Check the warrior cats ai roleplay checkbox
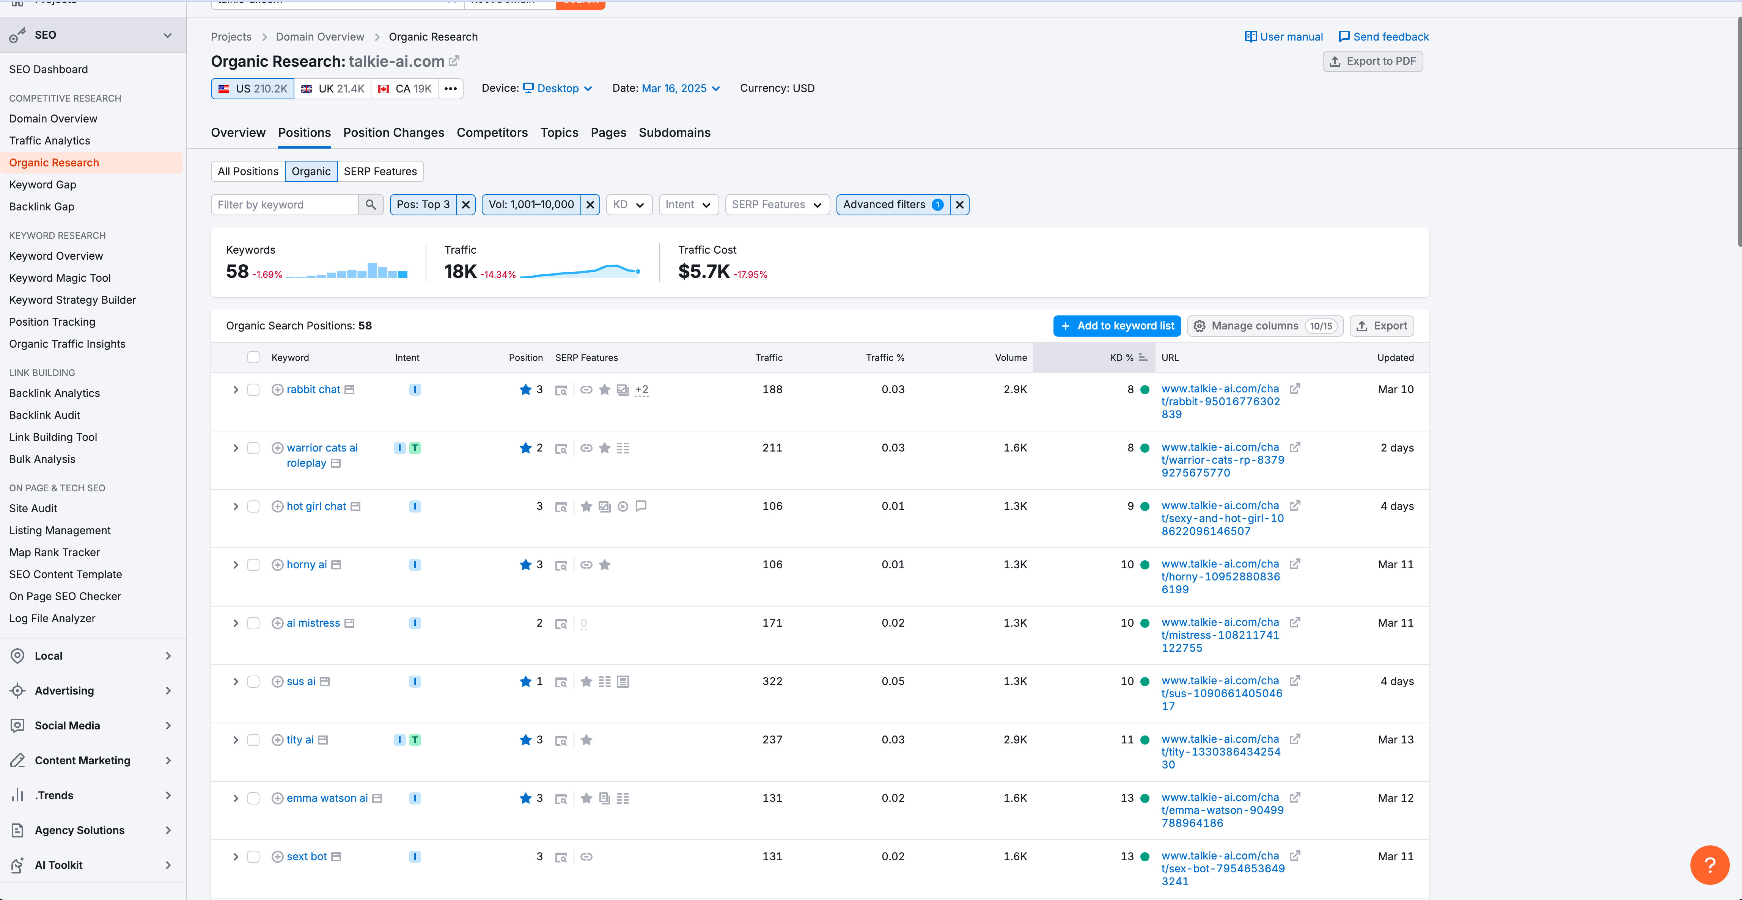1742x900 pixels. point(253,448)
